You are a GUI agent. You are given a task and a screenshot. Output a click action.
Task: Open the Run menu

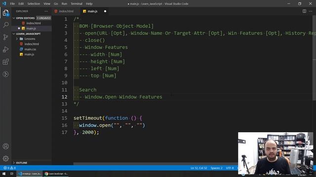point(64,3)
